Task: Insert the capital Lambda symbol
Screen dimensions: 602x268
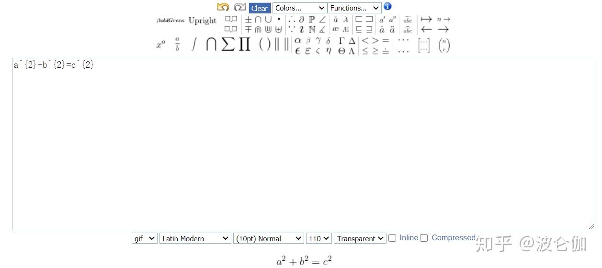Action: coord(352,51)
